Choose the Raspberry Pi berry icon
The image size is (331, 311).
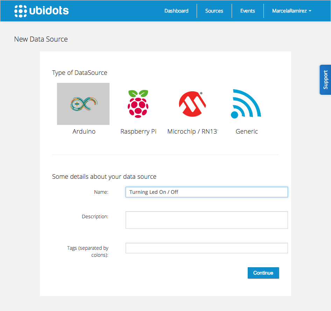(x=138, y=104)
